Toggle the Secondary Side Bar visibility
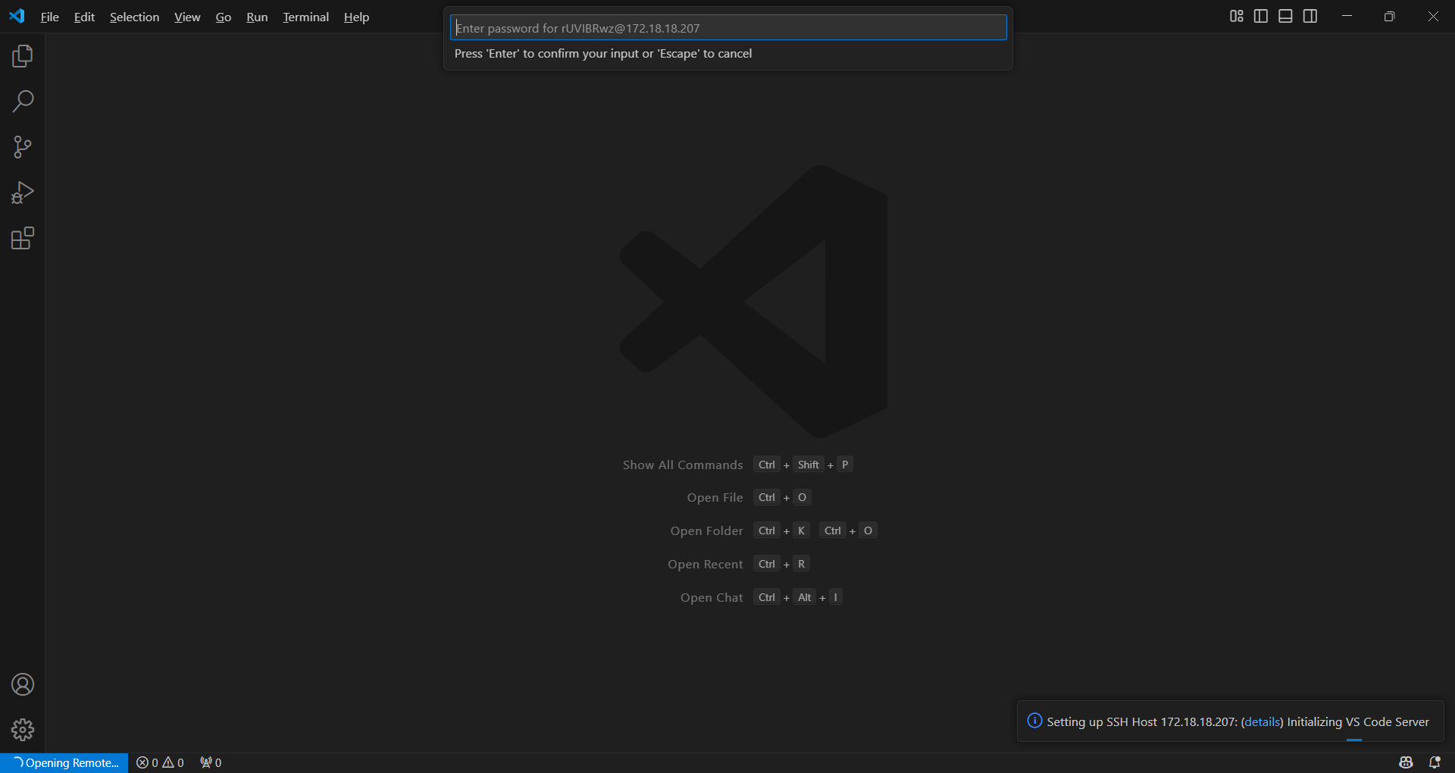 pos(1310,16)
